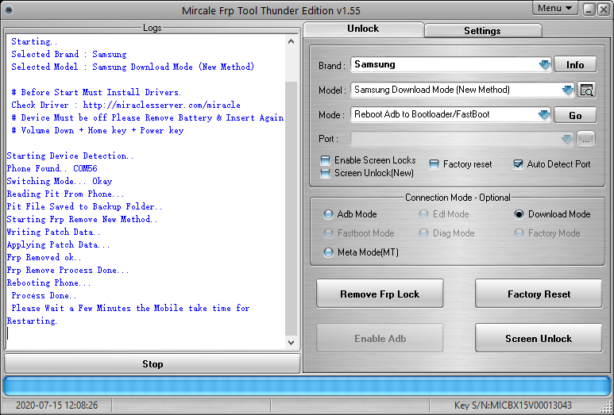Open the Mode dropdown arrow

pyautogui.click(x=543, y=114)
